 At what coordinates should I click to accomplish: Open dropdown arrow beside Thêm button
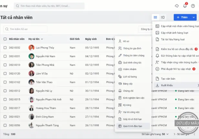[194, 17]
